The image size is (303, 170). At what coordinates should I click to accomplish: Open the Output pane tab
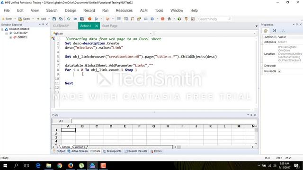coord(59,151)
